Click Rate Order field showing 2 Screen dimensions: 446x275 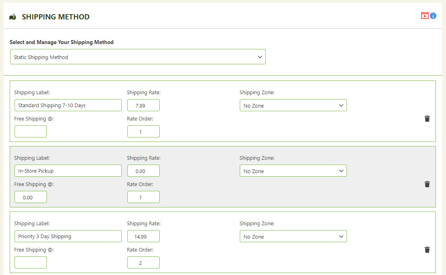click(143, 262)
